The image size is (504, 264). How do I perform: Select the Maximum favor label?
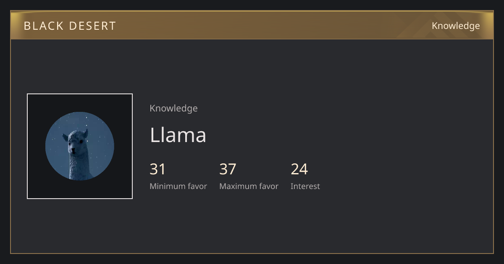pyautogui.click(x=249, y=186)
